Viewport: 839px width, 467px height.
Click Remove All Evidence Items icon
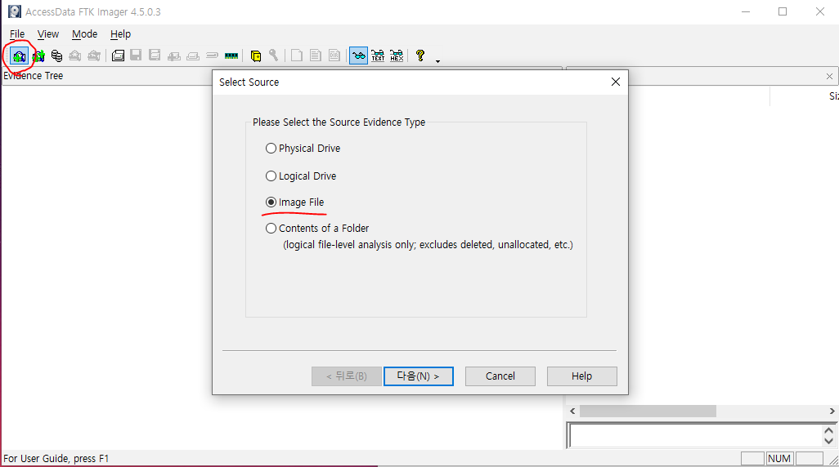(x=94, y=56)
